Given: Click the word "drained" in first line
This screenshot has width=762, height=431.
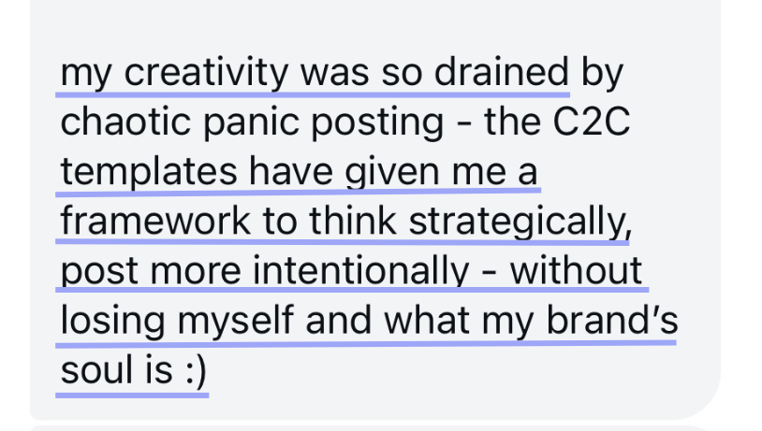Looking at the screenshot, I should 501,71.
